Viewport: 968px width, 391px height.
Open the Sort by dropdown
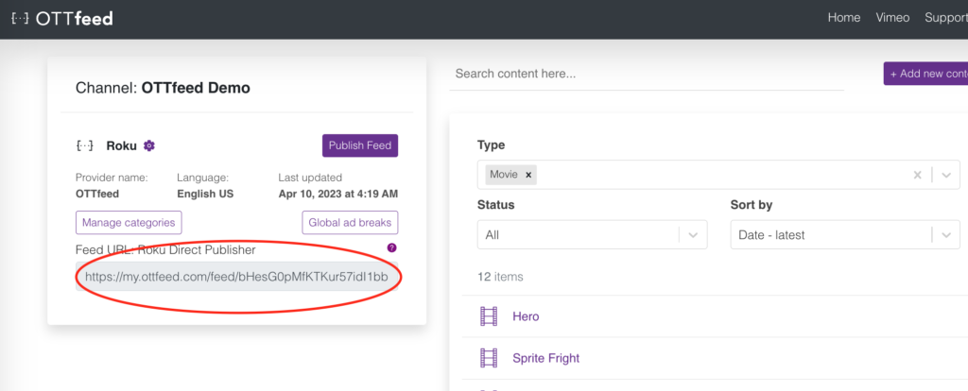point(844,235)
